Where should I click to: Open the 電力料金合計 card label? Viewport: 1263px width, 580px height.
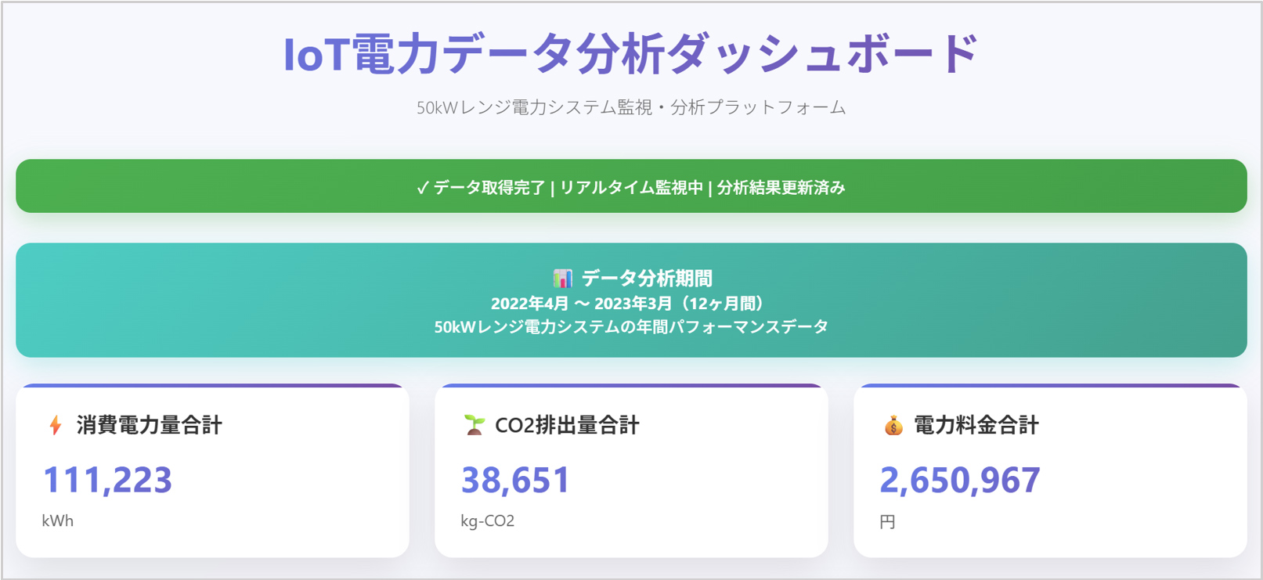coord(976,425)
